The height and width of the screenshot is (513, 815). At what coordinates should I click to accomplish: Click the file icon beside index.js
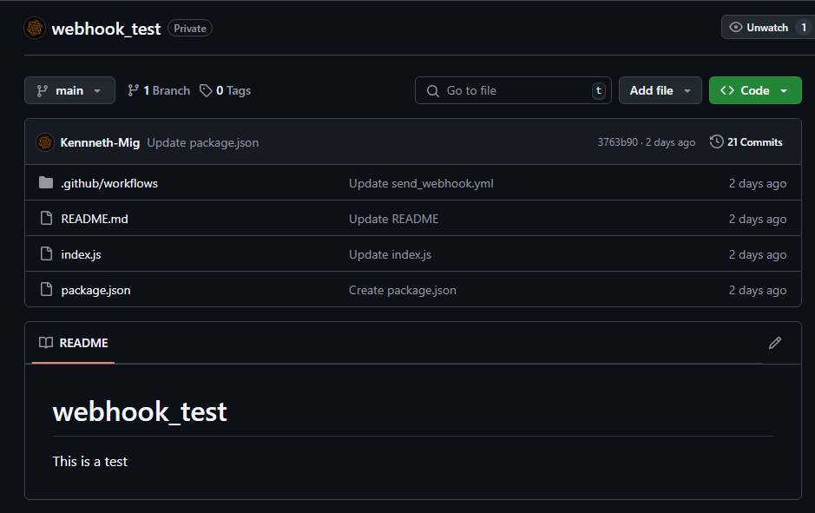46,254
